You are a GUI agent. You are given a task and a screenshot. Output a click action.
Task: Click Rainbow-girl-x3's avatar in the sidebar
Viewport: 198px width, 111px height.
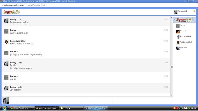pyautogui.click(x=178, y=43)
